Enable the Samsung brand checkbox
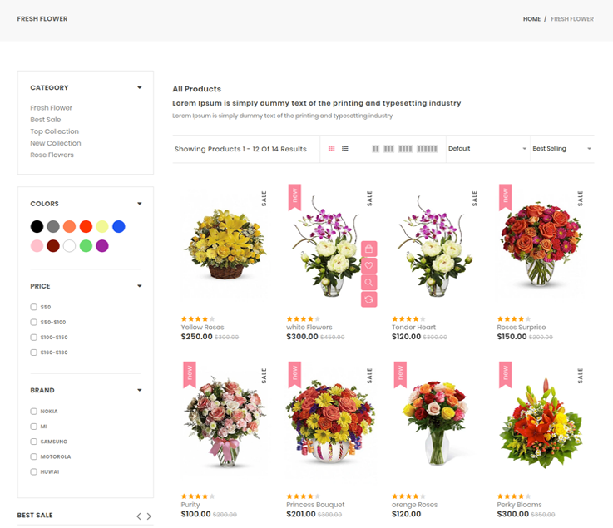The image size is (613, 528). (x=34, y=442)
